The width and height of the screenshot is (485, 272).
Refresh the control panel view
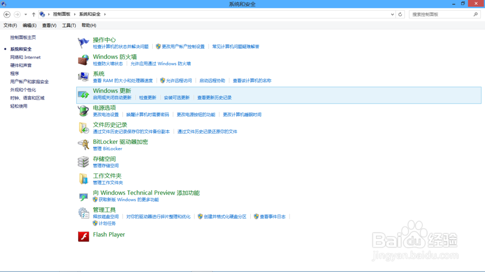tap(400, 14)
